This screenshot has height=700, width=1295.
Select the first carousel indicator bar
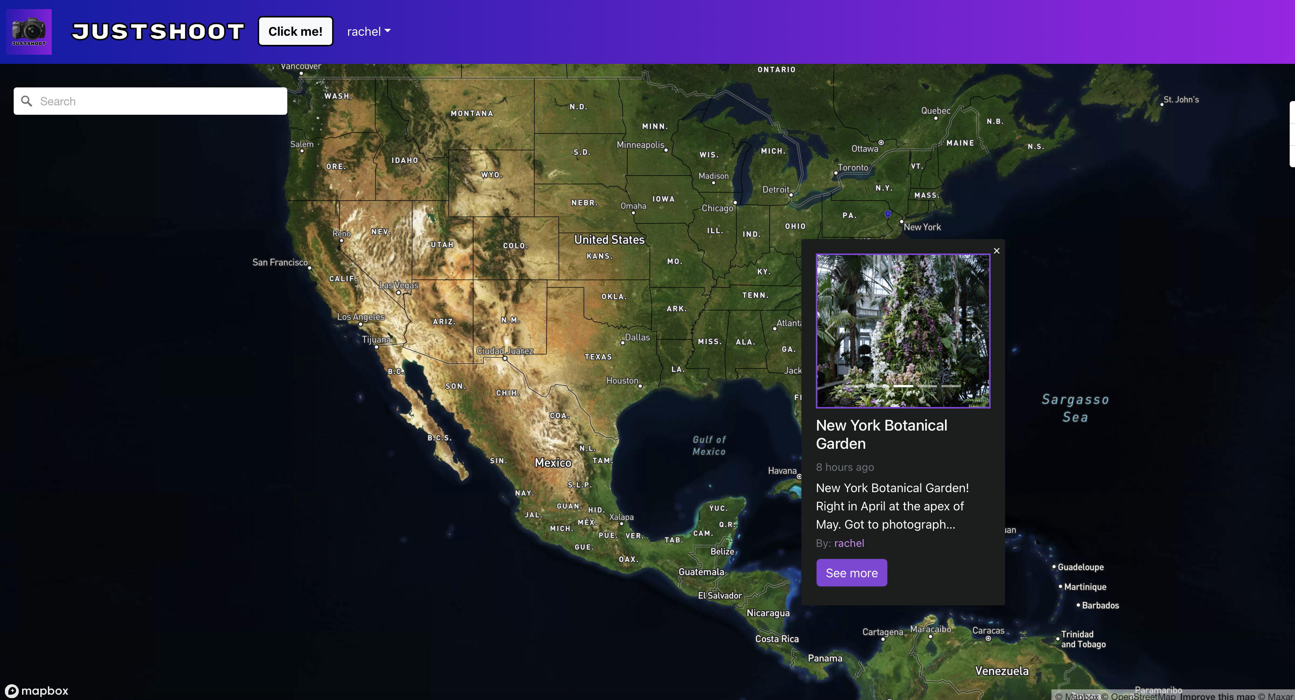(x=855, y=386)
